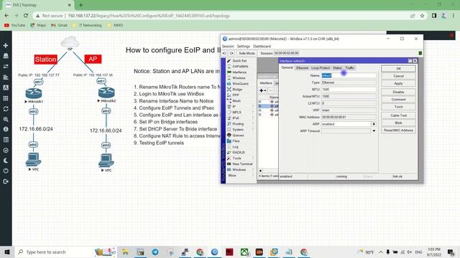460x258 pixels.
Task: Click EVE sidebar add object plus icon
Action: click(x=6, y=45)
